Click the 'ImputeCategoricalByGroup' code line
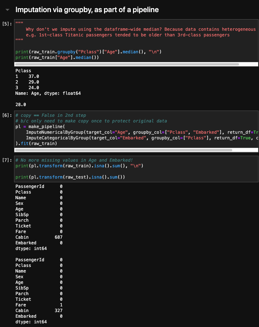 142,138
